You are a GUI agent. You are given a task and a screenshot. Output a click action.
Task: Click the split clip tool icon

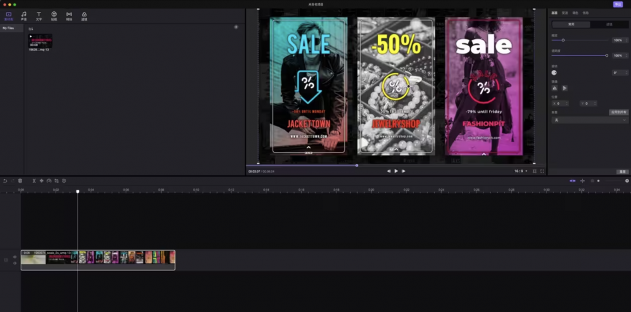tap(34, 181)
